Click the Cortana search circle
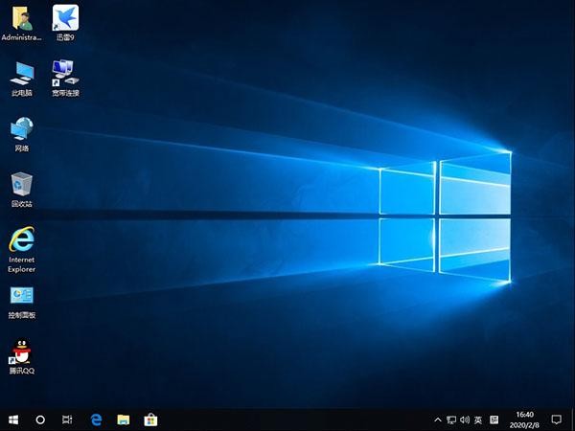The width and height of the screenshot is (575, 431). pyautogui.click(x=40, y=420)
